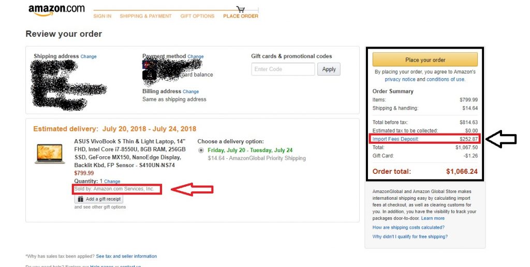Viewport: 530px width, 267px height.
Task: Click the Amazon.com logo
Action: pyautogui.click(x=56, y=10)
